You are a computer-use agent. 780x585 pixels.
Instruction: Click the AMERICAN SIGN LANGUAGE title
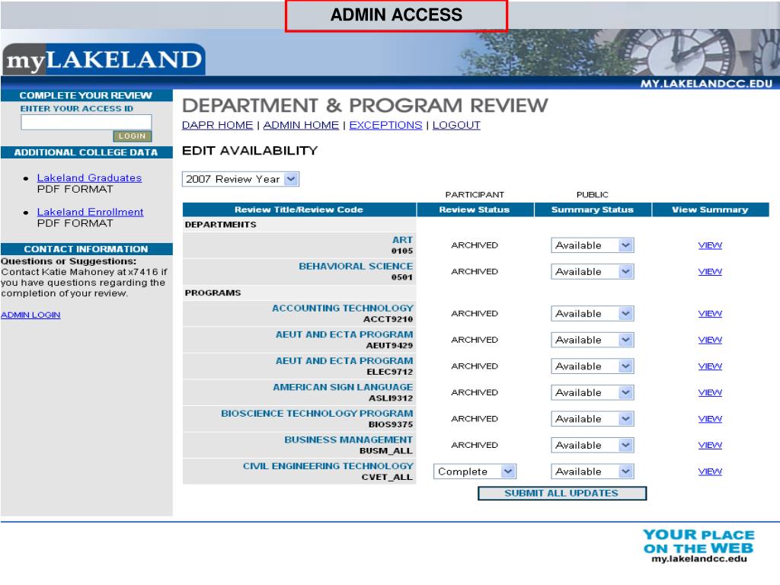tap(343, 388)
